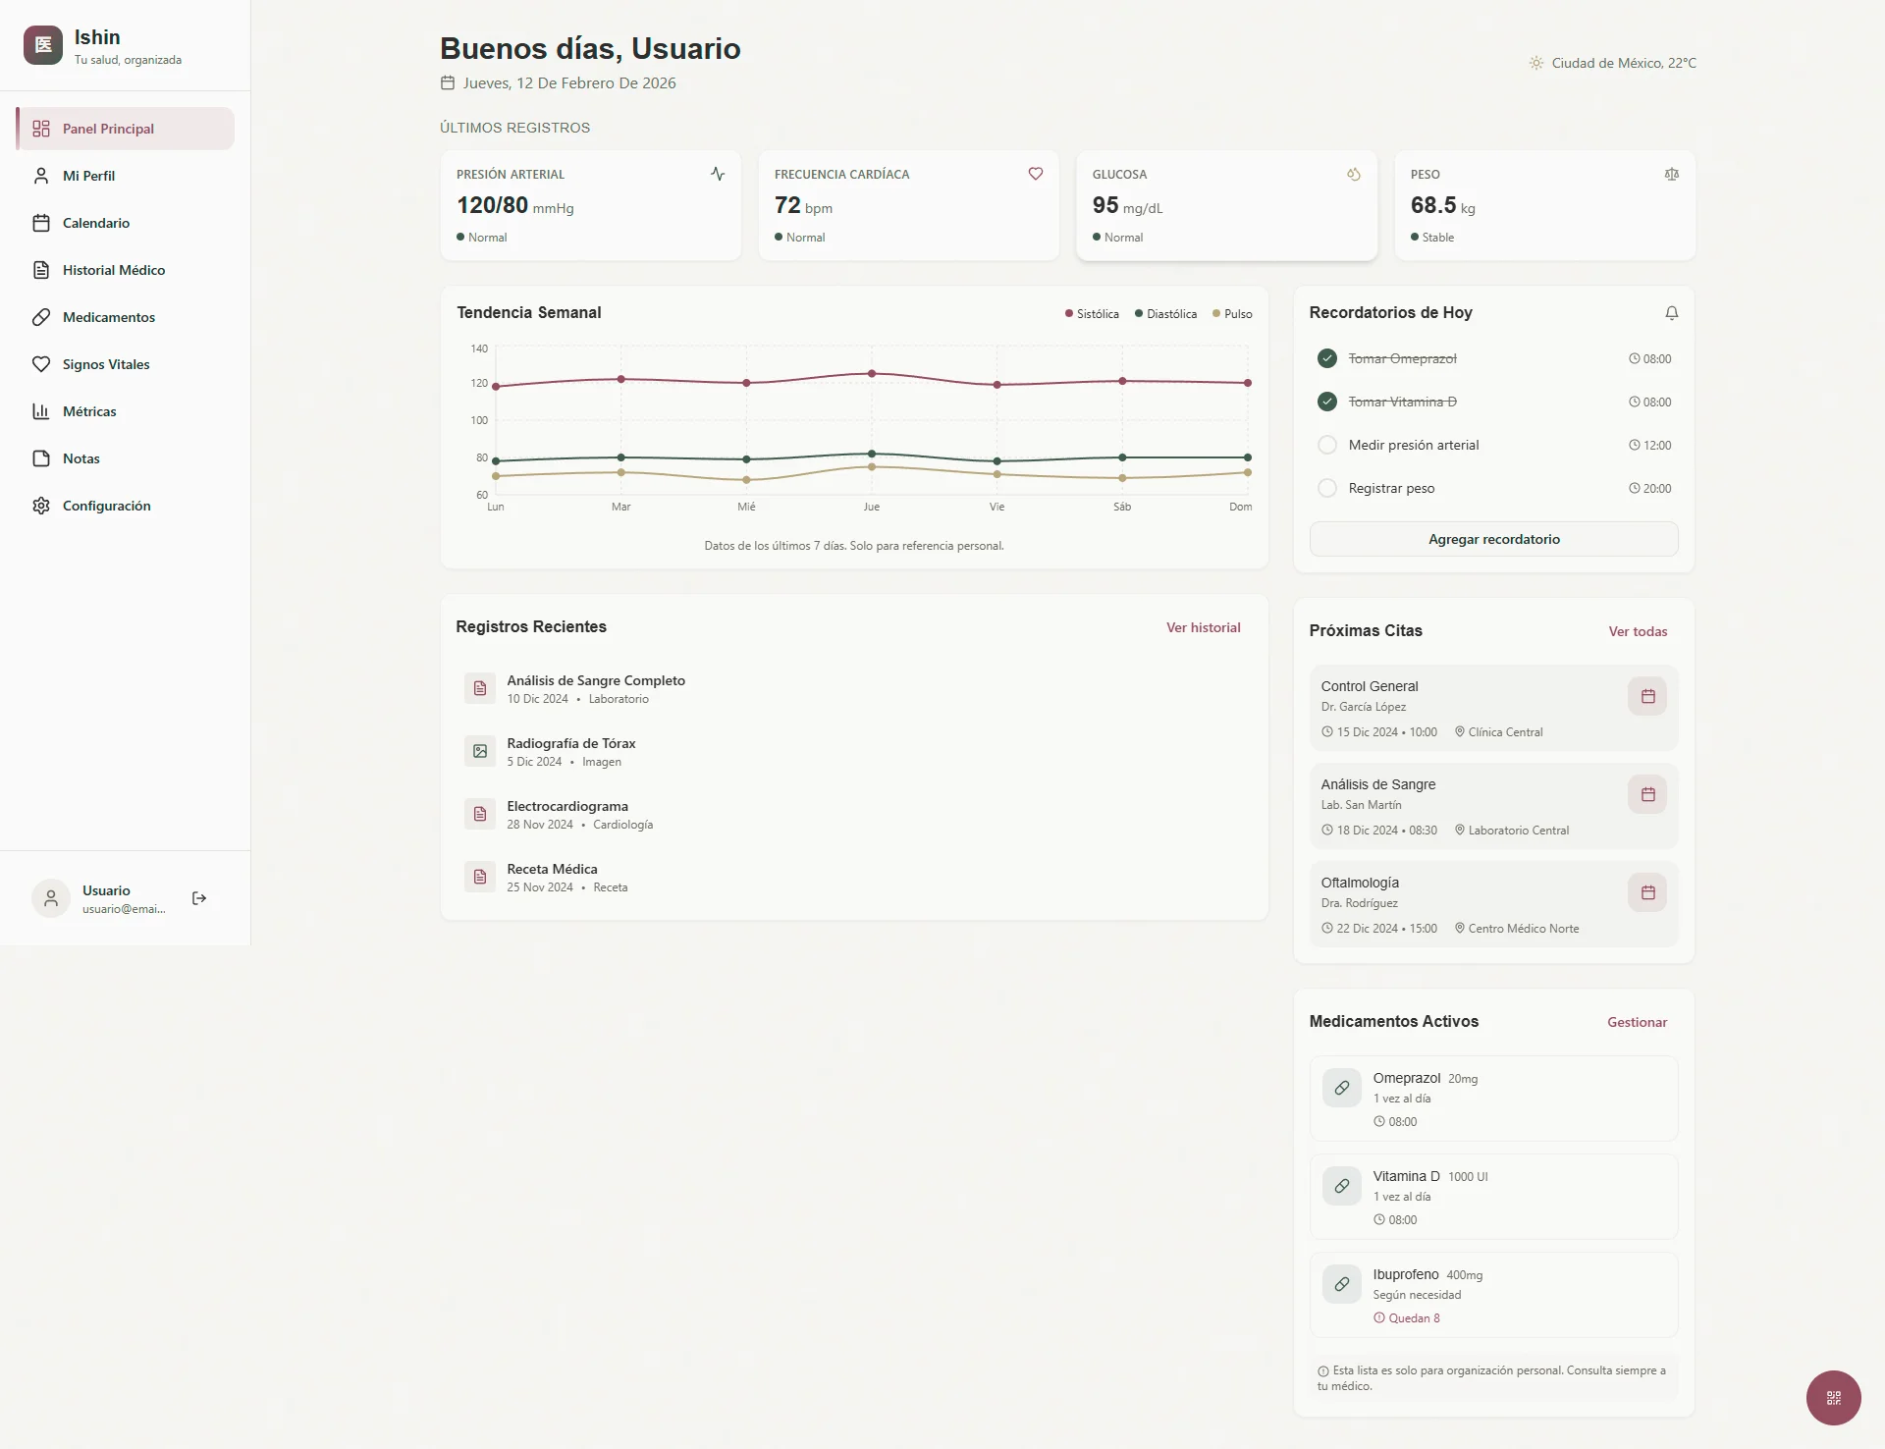Viewport: 1885px width, 1449px height.
Task: Click the logout icon next to Usuario
Action: pos(199,898)
